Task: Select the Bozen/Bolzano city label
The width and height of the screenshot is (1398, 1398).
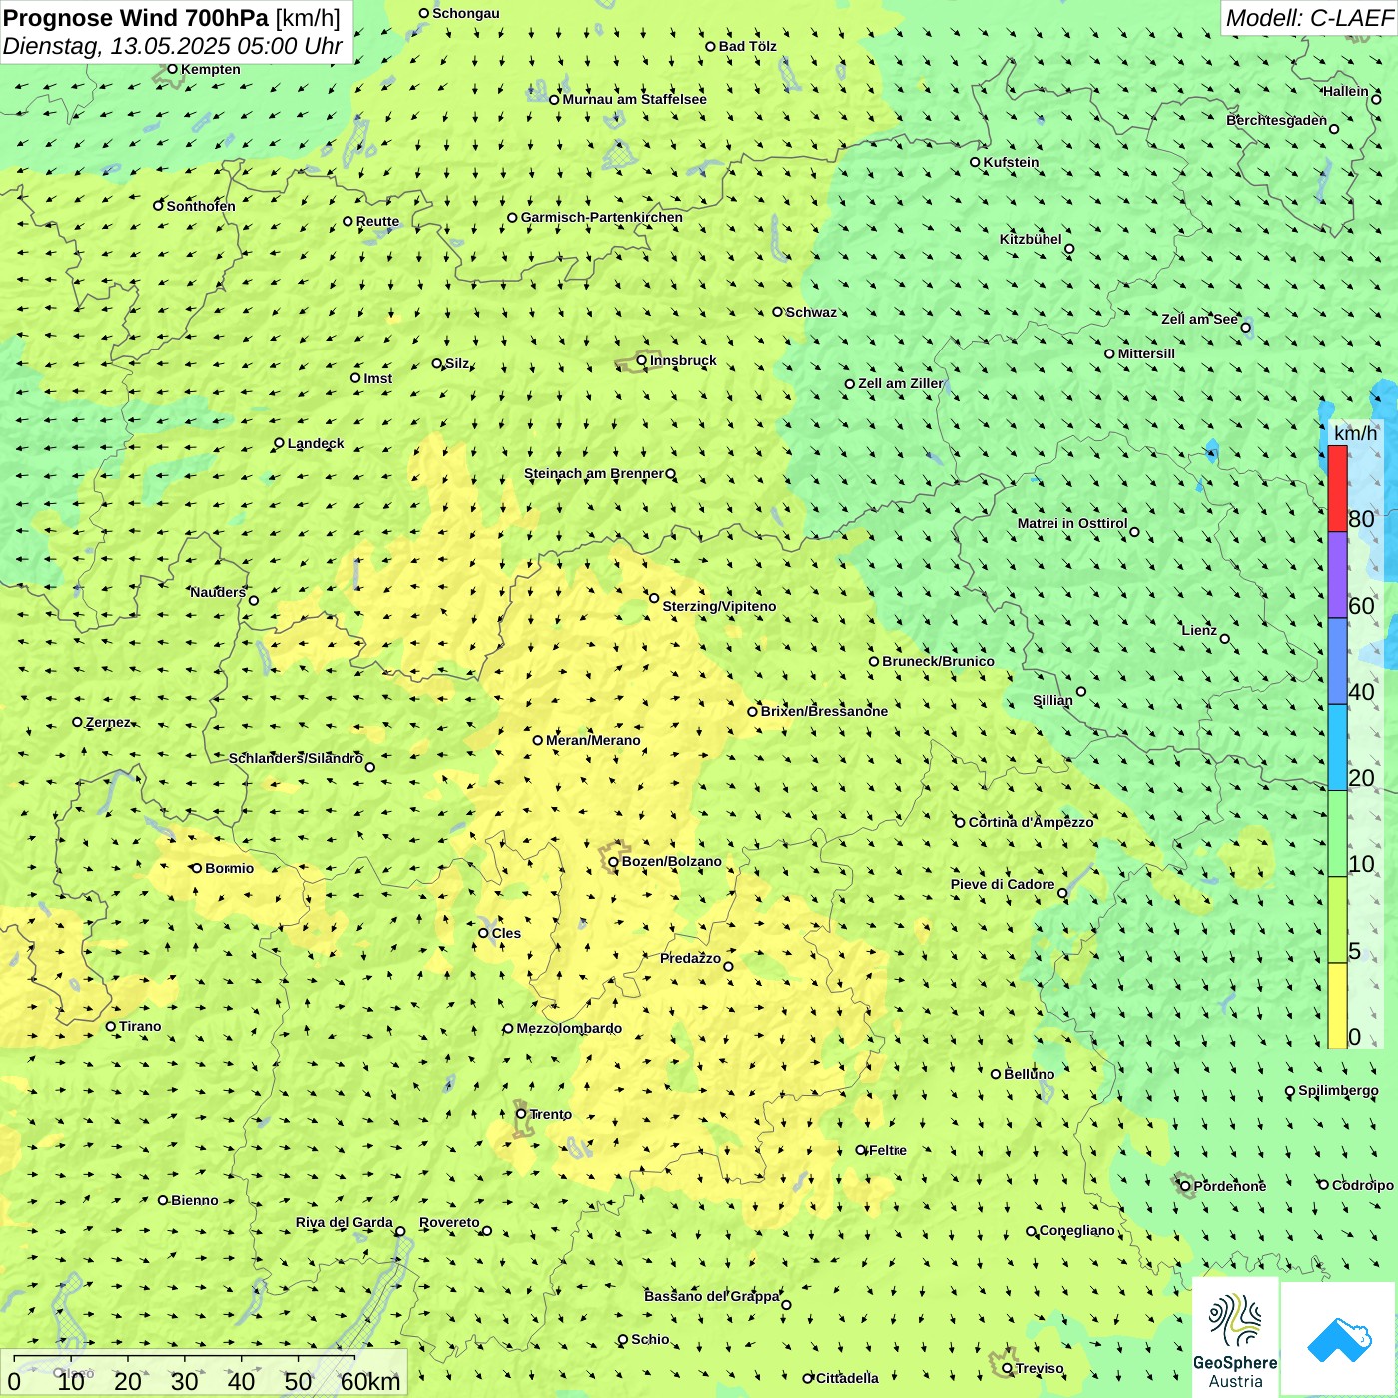Action: 671,861
